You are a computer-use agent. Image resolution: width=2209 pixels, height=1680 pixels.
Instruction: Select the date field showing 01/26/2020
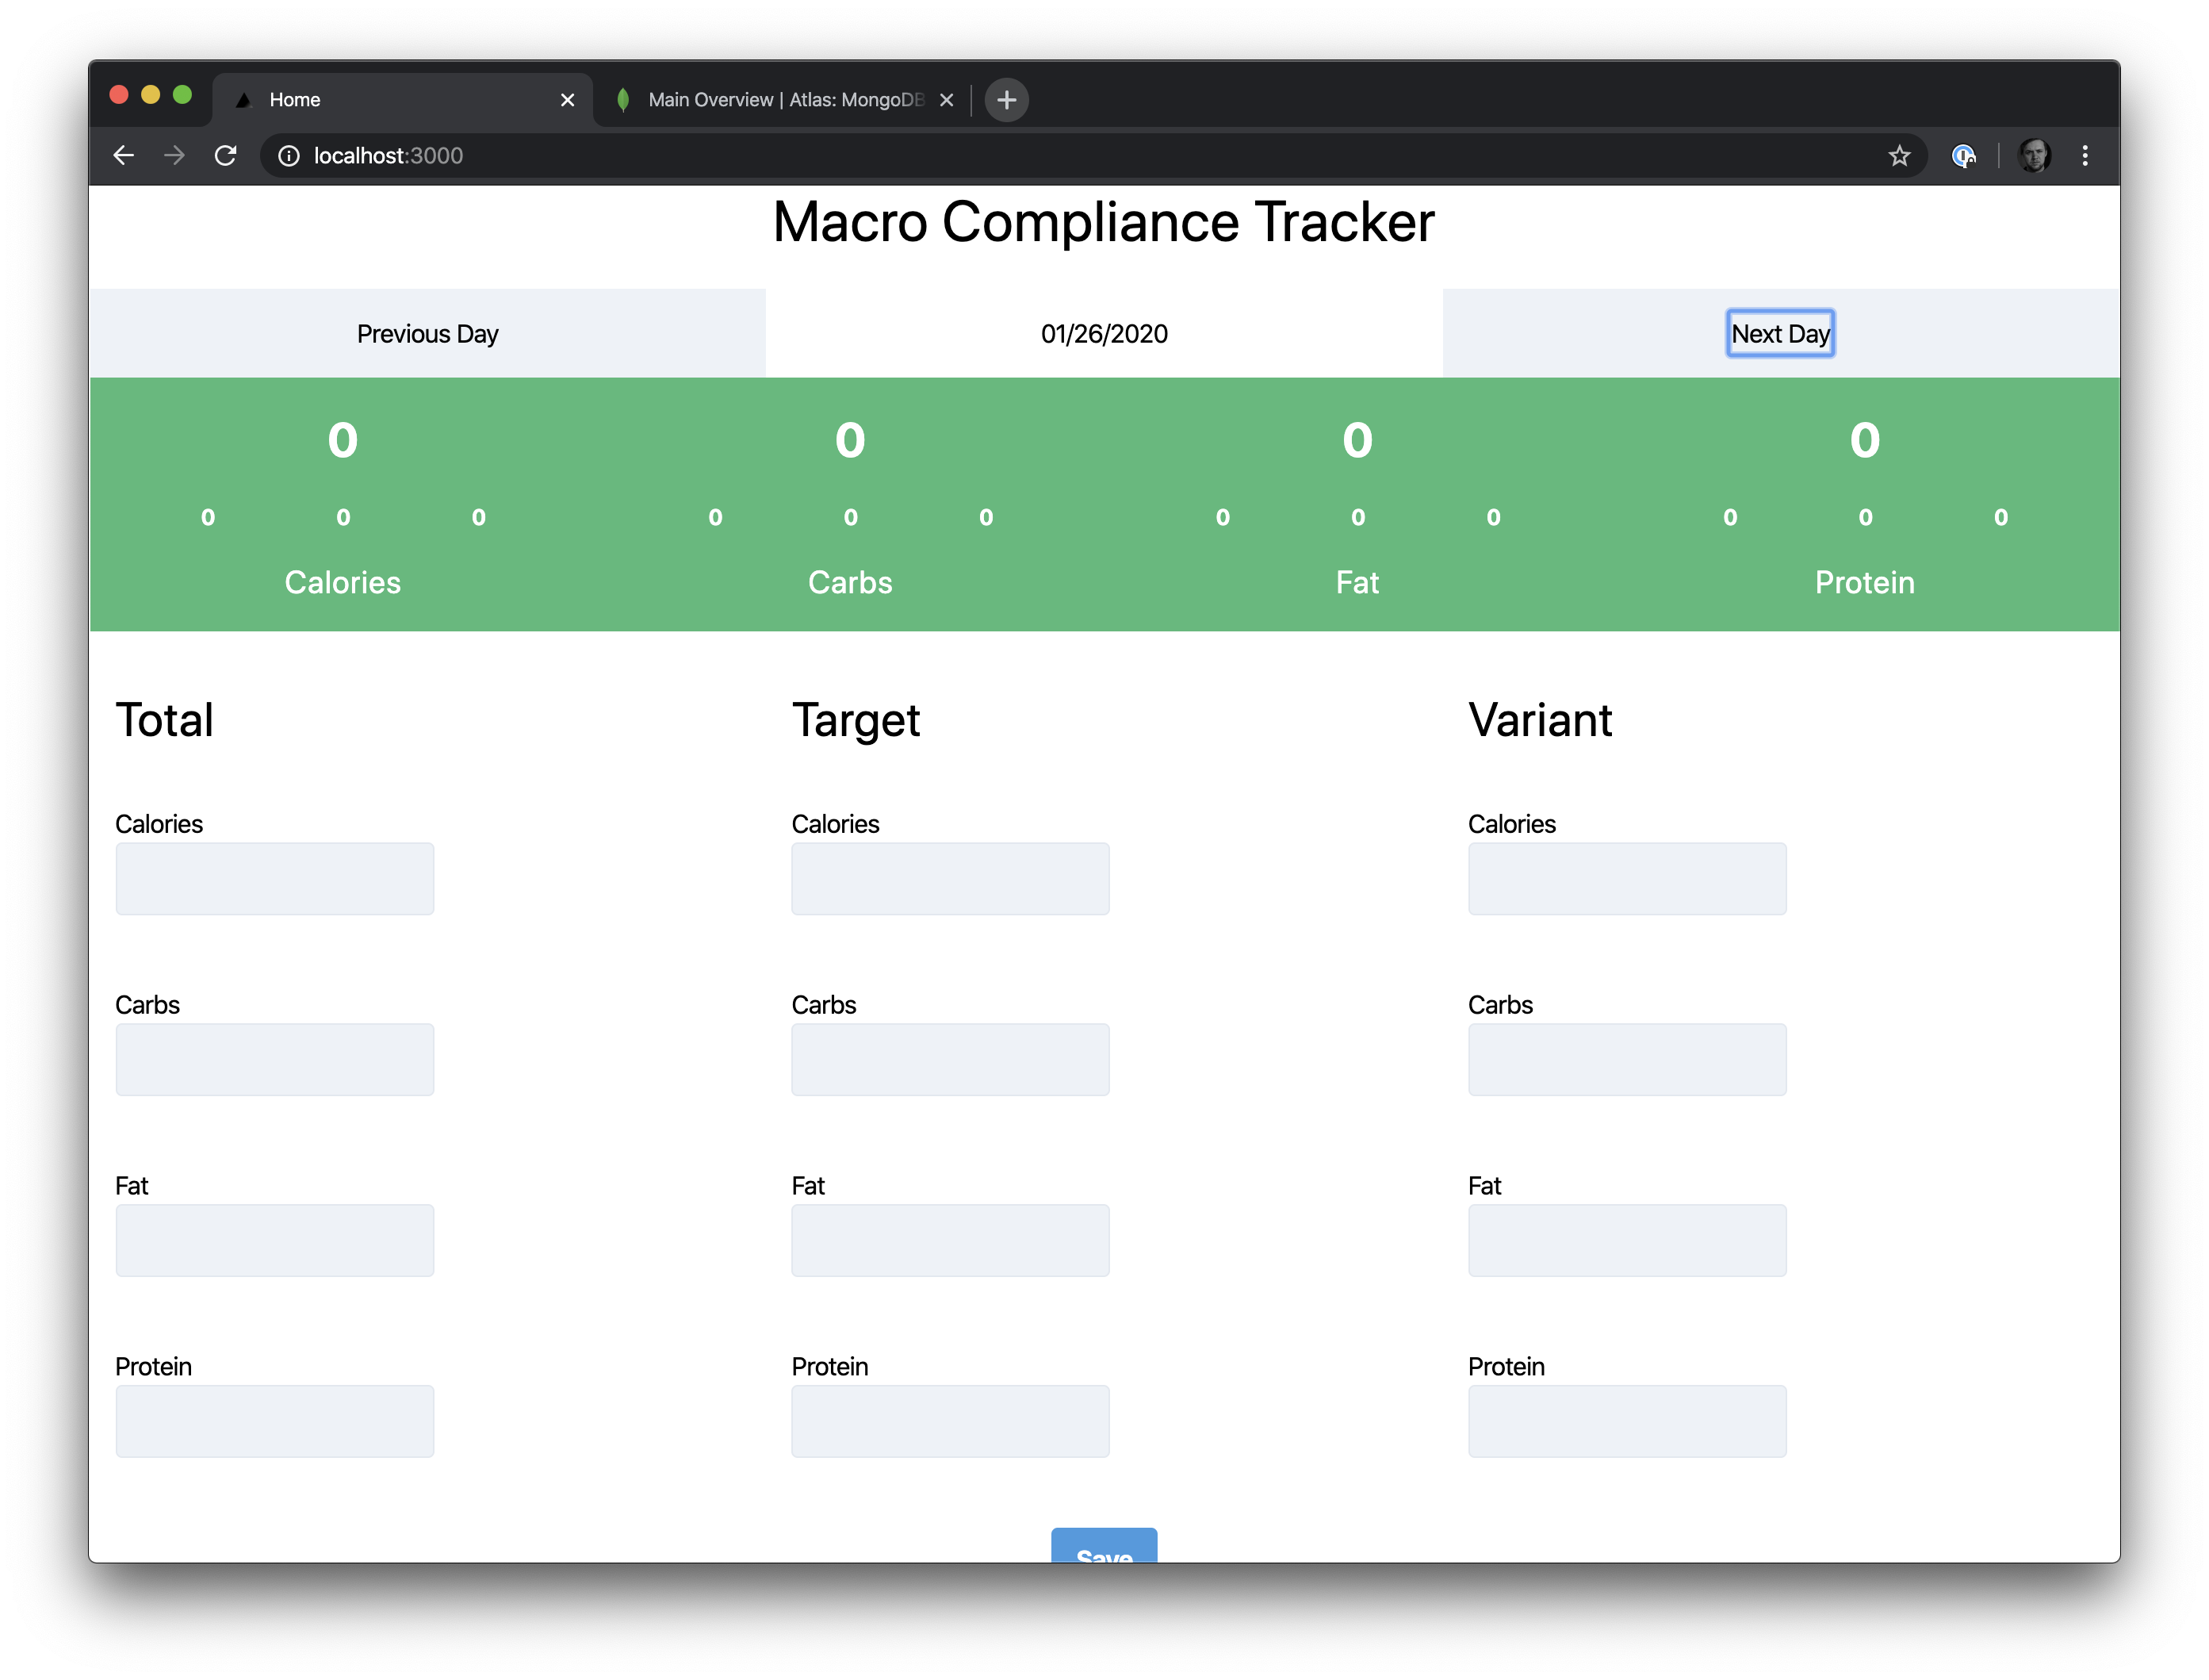click(1104, 333)
